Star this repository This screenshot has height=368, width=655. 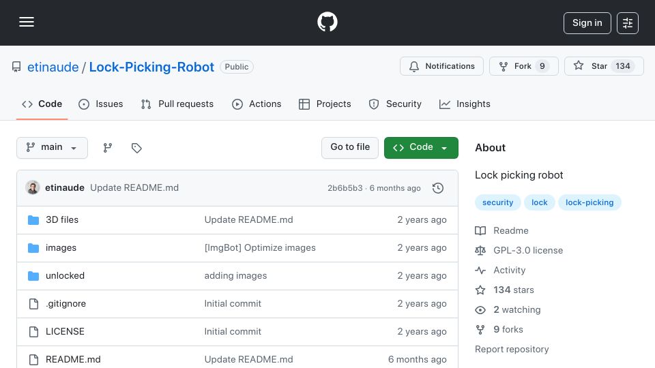tap(604, 66)
